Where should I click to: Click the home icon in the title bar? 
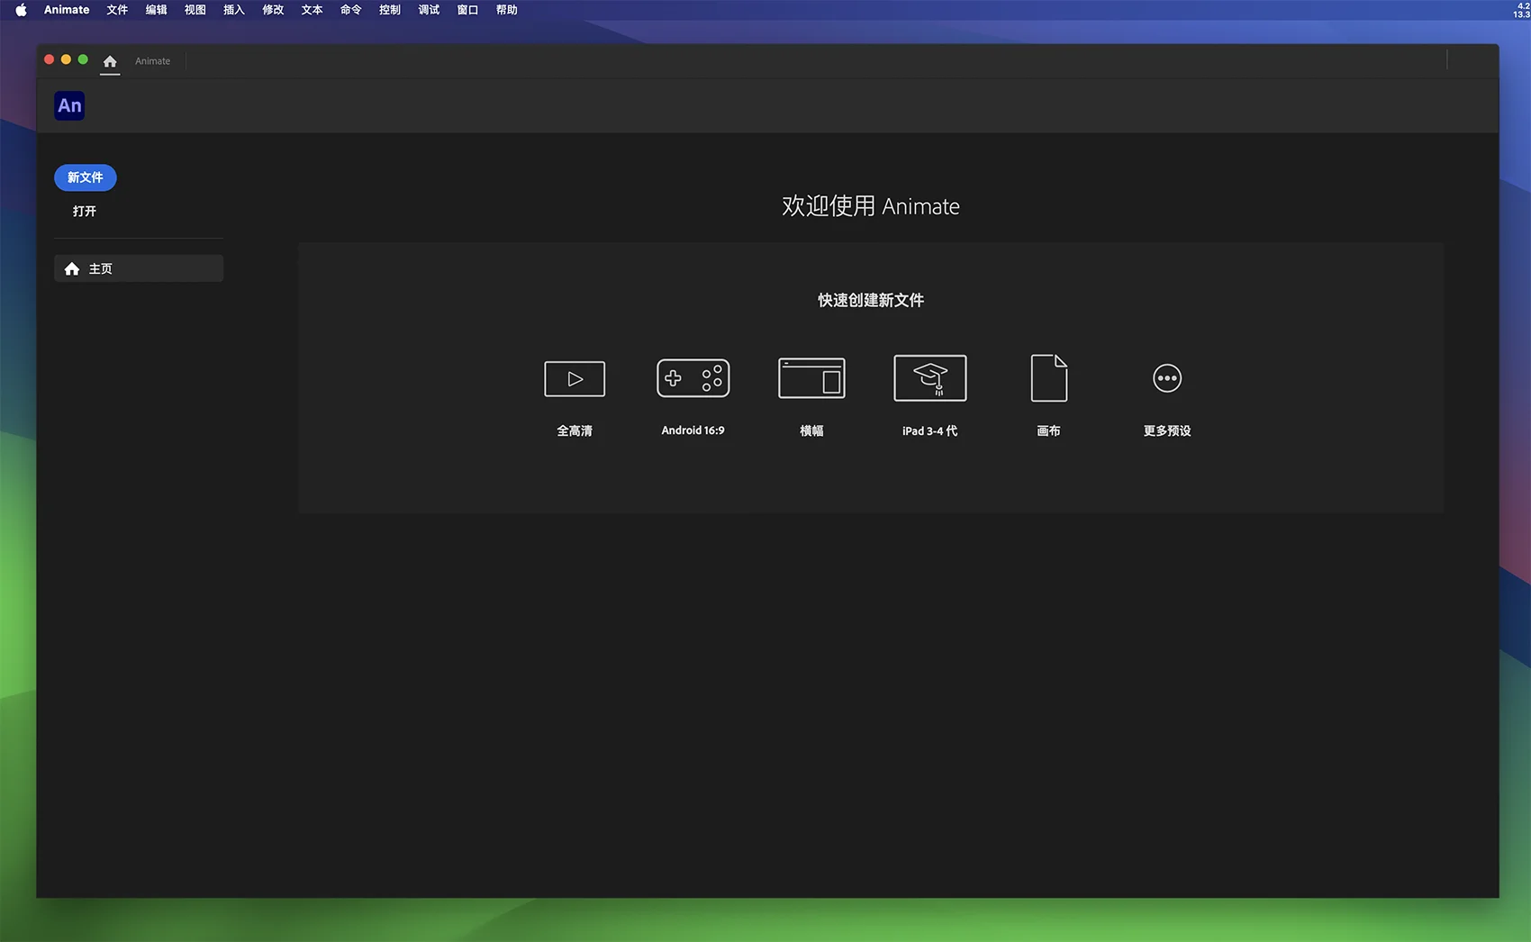coord(110,61)
